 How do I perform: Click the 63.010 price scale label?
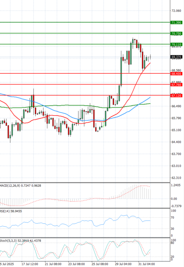[176, 166]
